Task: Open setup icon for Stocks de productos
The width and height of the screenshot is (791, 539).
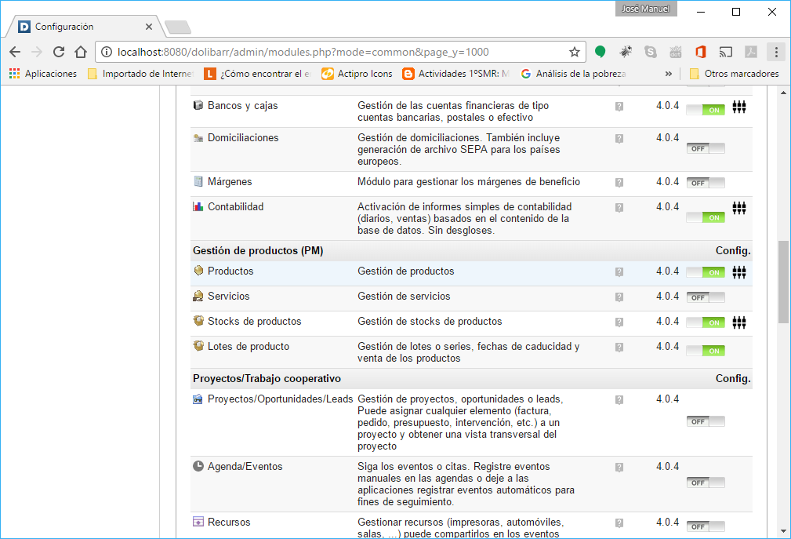Action: (x=738, y=323)
